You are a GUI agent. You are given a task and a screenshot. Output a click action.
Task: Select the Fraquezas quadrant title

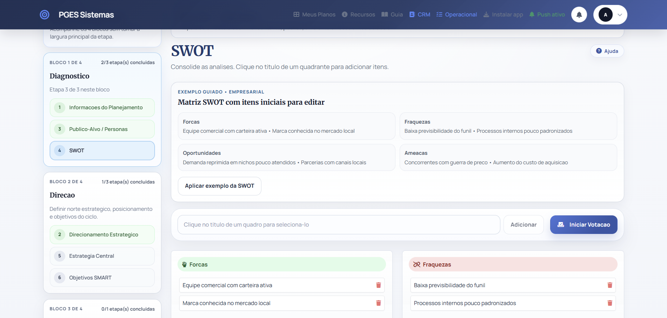pyautogui.click(x=436, y=264)
